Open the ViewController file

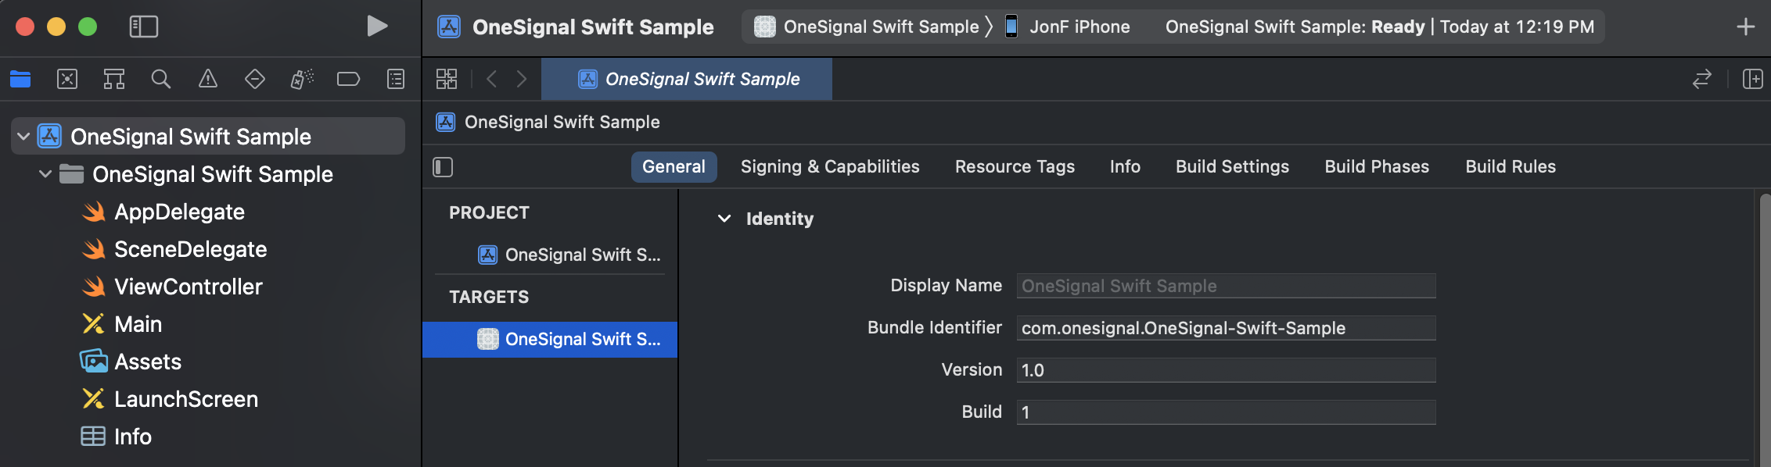188,287
